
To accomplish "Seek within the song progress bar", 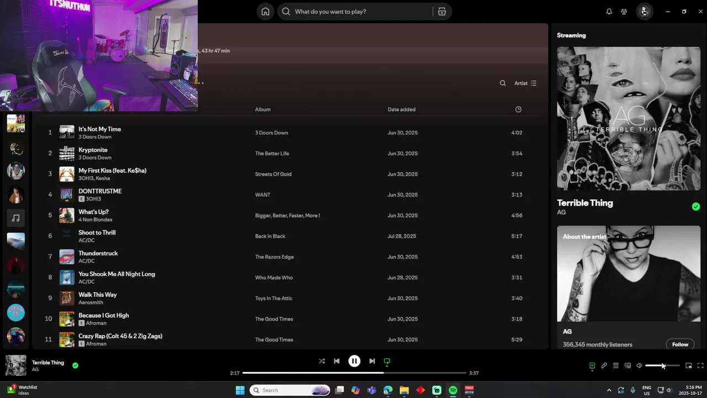I will click(x=354, y=373).
